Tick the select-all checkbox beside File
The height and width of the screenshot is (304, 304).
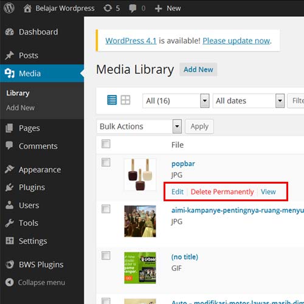point(106,144)
